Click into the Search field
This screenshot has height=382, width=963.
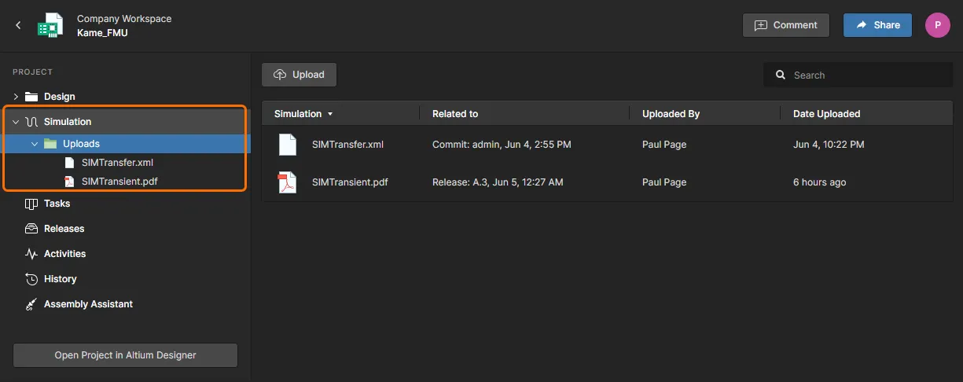[x=865, y=75]
